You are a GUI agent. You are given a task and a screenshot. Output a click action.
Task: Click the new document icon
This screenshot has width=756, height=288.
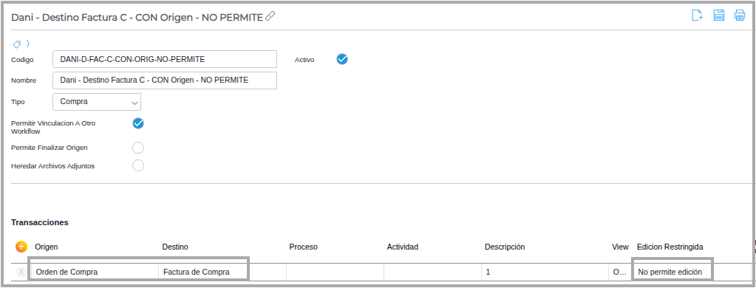tap(697, 16)
